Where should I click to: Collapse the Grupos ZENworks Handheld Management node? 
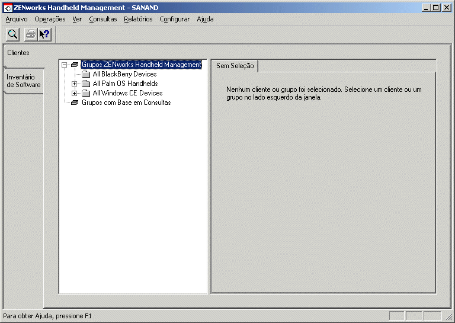pos(65,65)
